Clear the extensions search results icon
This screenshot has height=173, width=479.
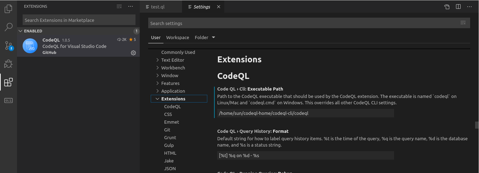click(x=120, y=6)
